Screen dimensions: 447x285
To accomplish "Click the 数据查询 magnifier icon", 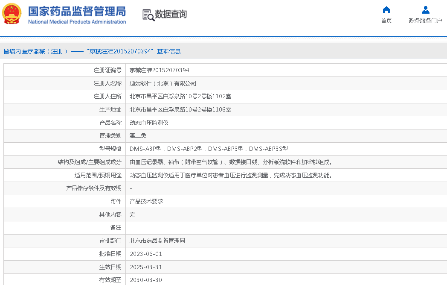I will pos(148,15).
